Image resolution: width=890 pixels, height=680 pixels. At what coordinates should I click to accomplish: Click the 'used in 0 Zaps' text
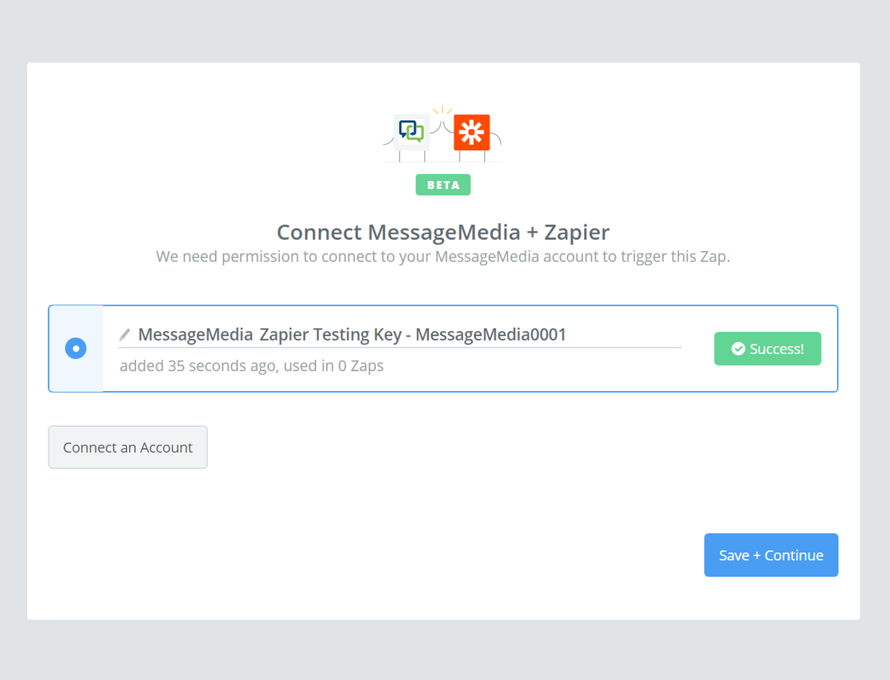pyautogui.click(x=333, y=366)
